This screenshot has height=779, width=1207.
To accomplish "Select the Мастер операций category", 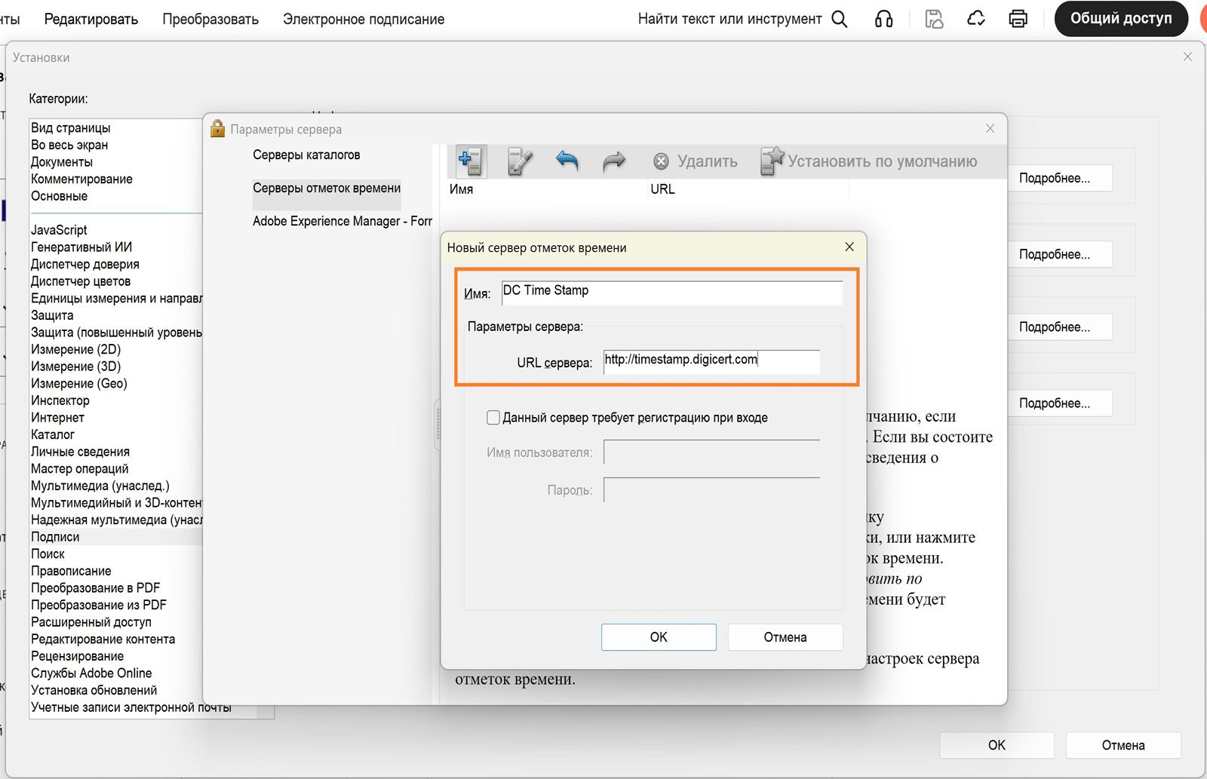I will point(80,468).
